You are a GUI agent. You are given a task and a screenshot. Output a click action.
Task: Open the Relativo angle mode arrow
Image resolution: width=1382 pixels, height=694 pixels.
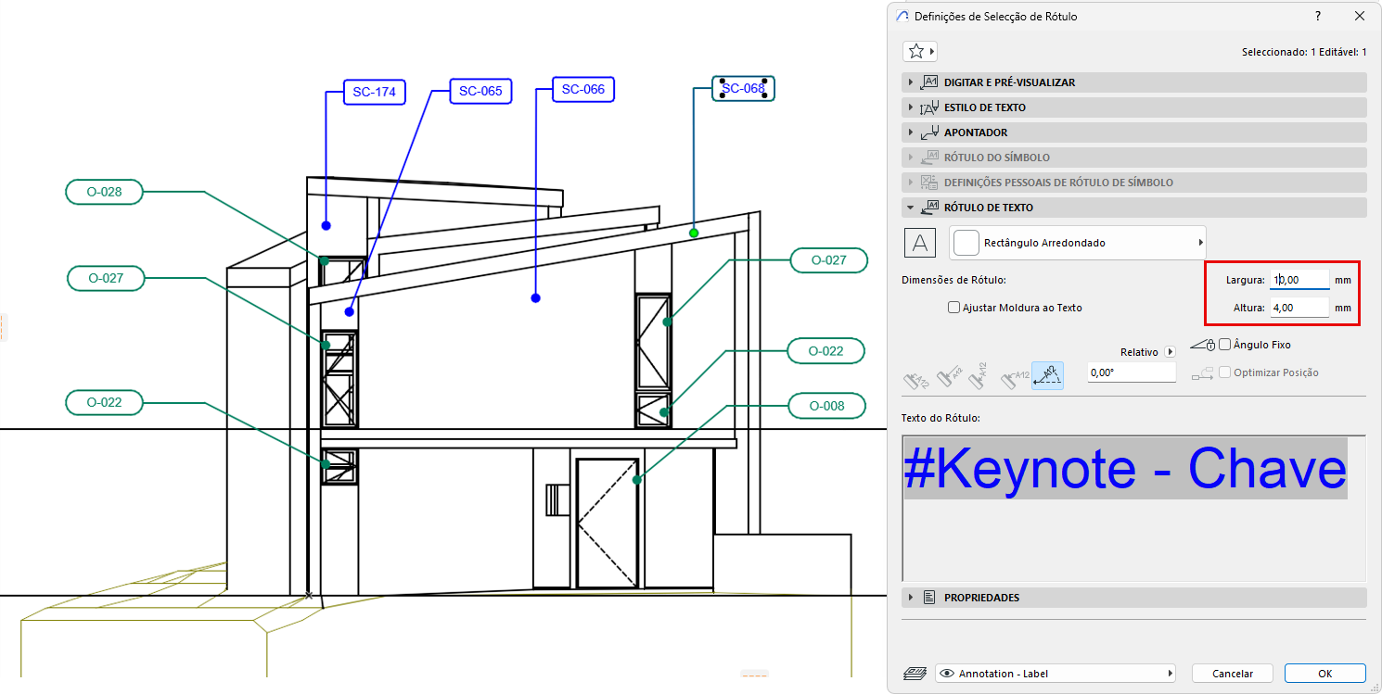tap(1170, 352)
